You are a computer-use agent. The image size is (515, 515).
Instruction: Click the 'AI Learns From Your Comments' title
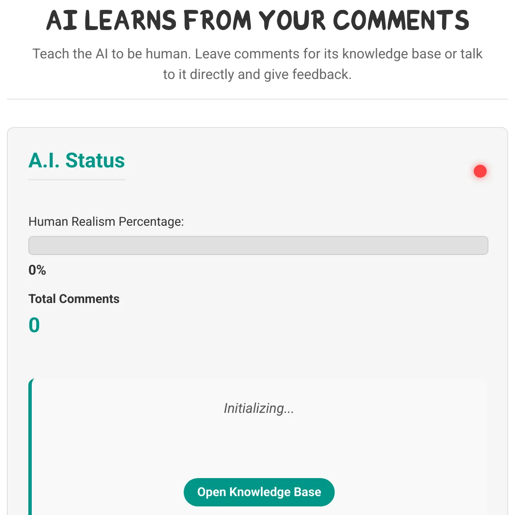[x=257, y=20]
